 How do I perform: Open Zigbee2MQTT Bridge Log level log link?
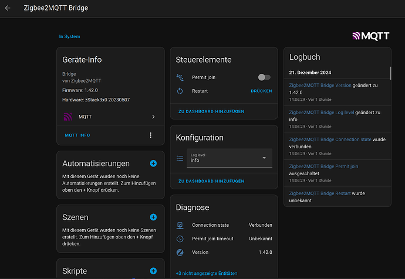click(322, 113)
